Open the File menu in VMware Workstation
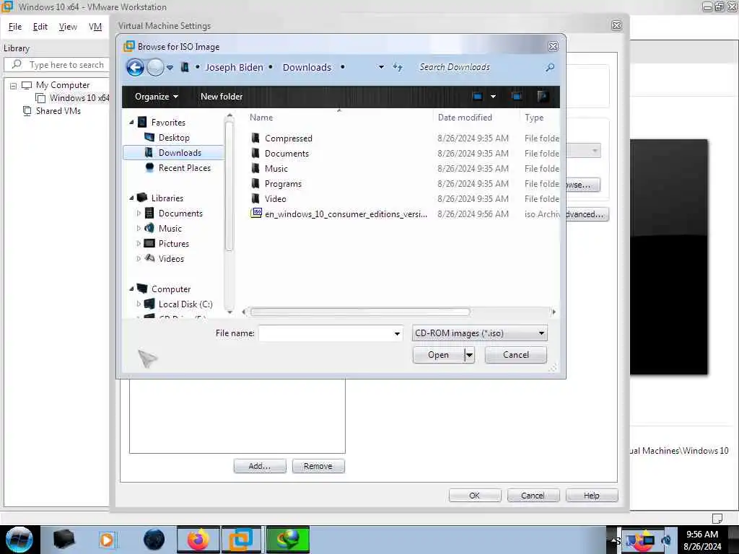 pos(15,27)
